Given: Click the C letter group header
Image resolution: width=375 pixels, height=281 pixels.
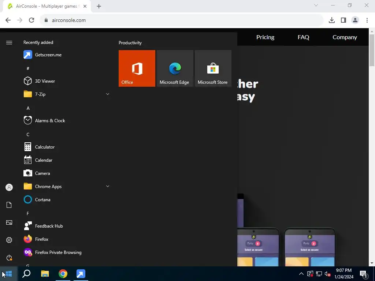Looking at the screenshot, I should (x=28, y=135).
